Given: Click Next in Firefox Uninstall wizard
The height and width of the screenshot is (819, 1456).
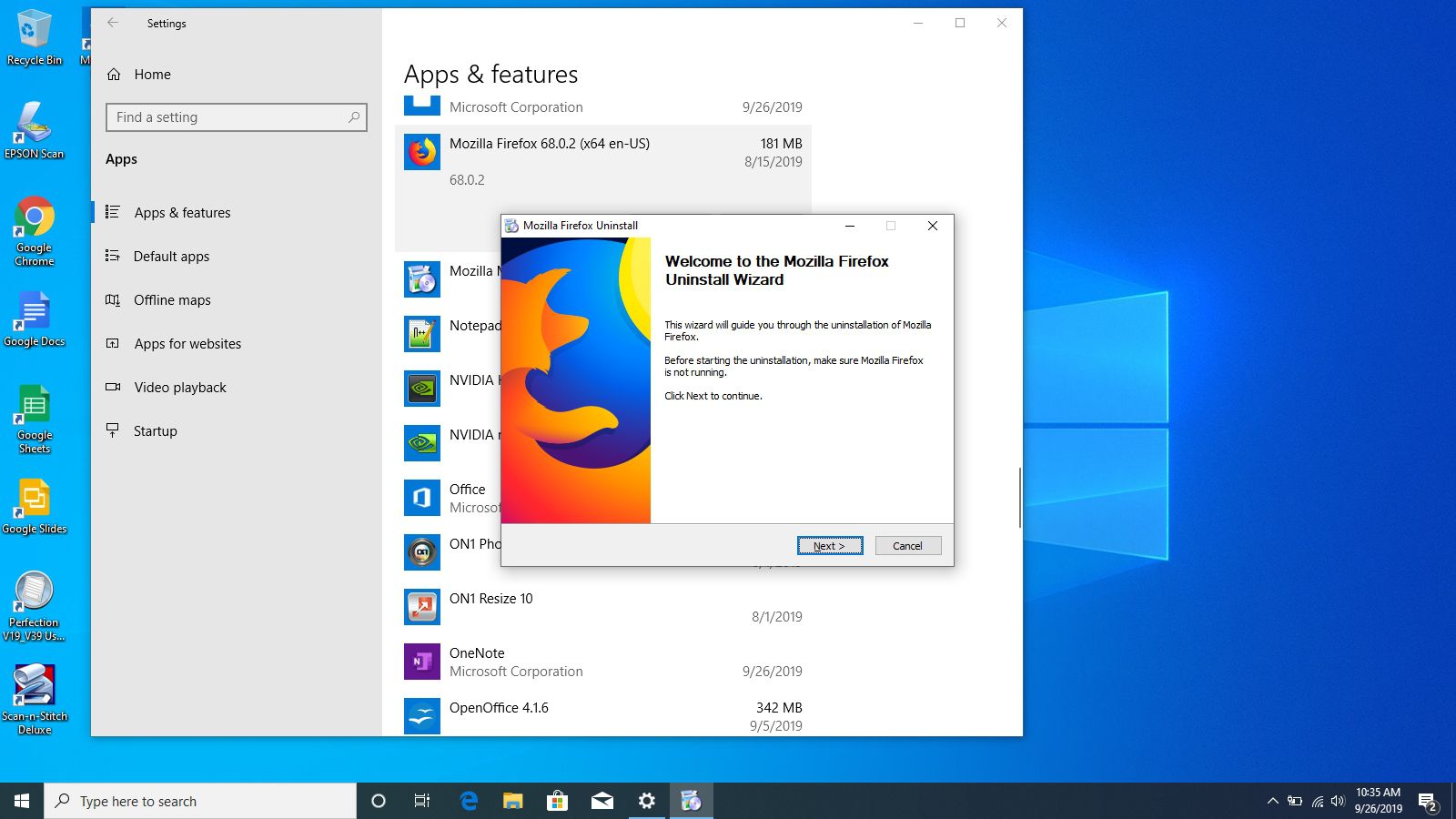Looking at the screenshot, I should point(830,546).
